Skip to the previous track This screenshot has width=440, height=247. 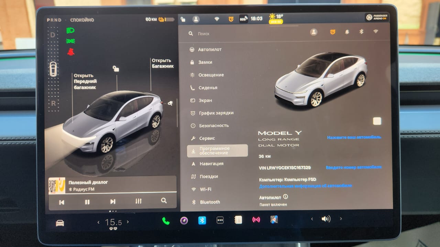tap(62, 202)
